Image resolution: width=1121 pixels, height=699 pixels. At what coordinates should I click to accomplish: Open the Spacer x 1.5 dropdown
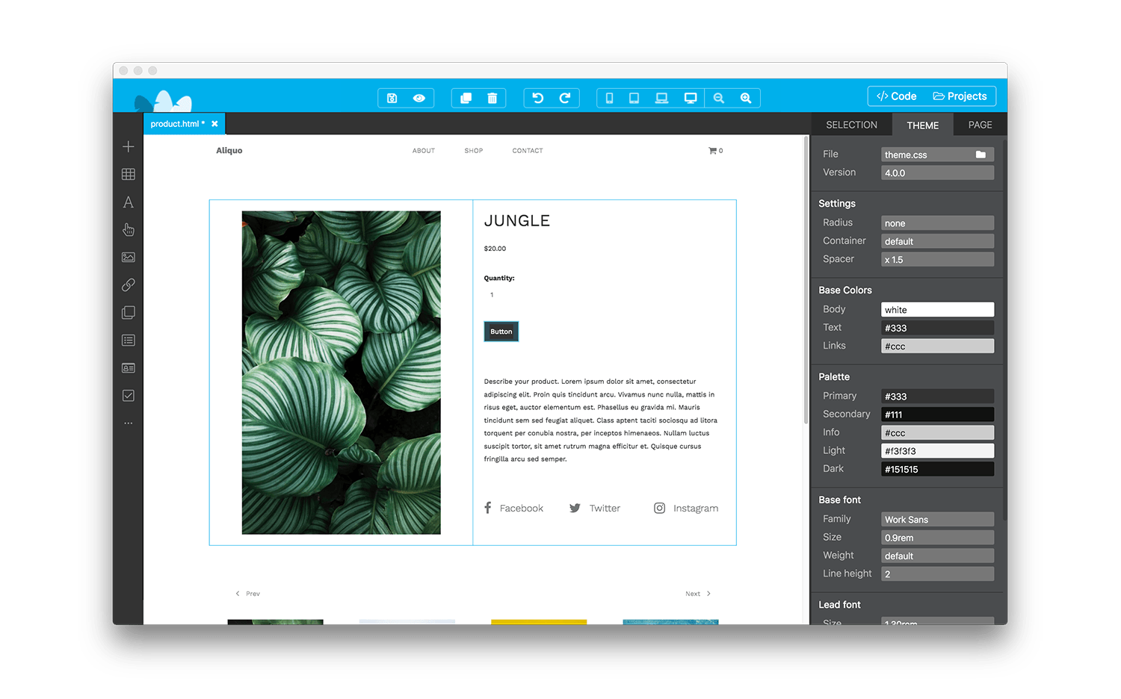tap(937, 259)
